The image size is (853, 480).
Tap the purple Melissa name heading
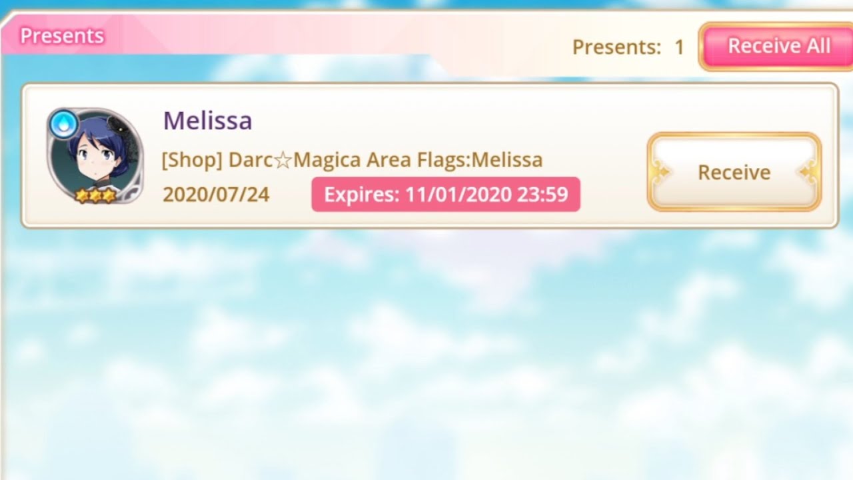207,121
